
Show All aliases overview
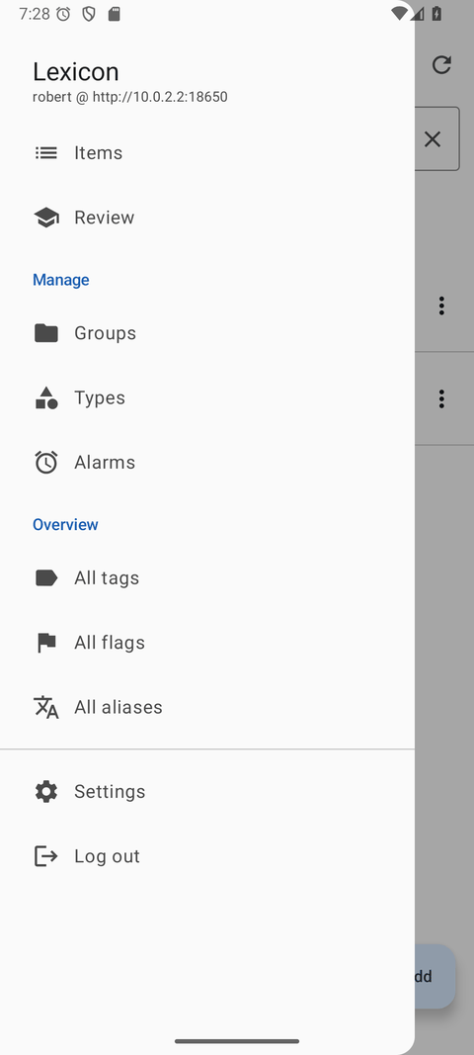[x=207, y=707]
